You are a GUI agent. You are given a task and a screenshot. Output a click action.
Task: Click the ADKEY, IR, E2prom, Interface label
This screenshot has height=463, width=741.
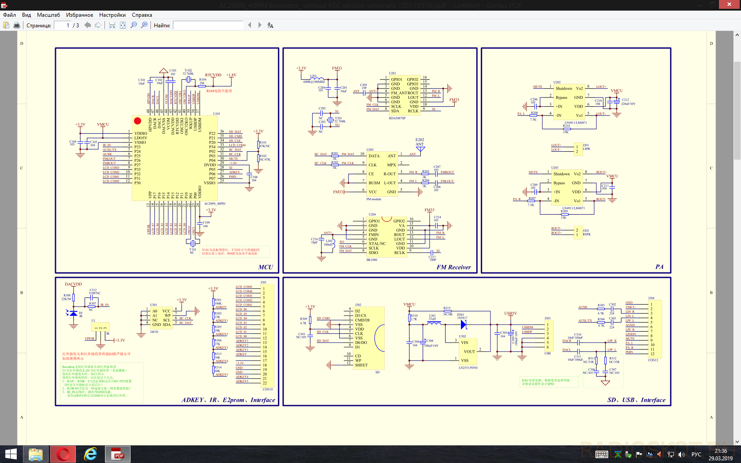click(x=228, y=400)
